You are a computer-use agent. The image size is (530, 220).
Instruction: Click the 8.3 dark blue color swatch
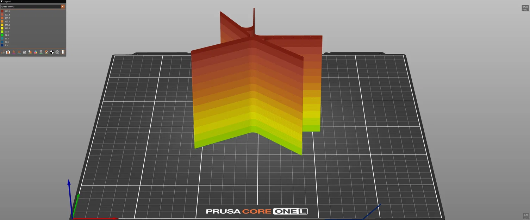2,45
